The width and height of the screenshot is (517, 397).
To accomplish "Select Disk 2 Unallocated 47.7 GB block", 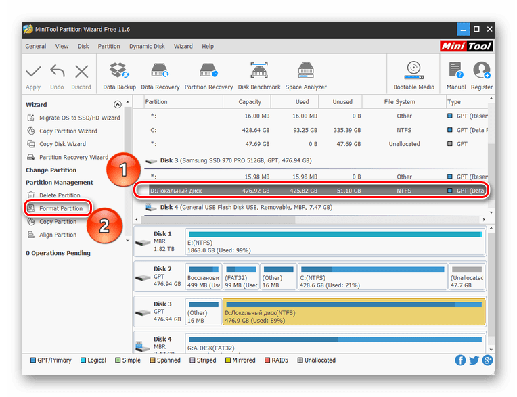I will click(x=467, y=277).
